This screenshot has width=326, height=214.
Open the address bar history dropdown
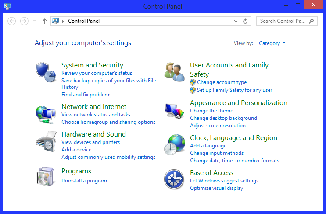(x=236, y=21)
